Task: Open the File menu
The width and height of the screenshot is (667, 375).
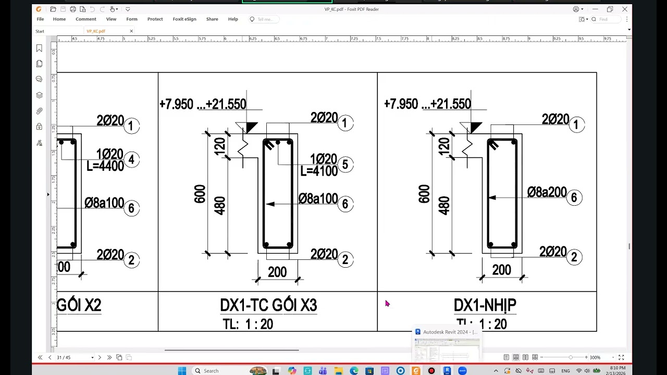Action: tap(40, 19)
